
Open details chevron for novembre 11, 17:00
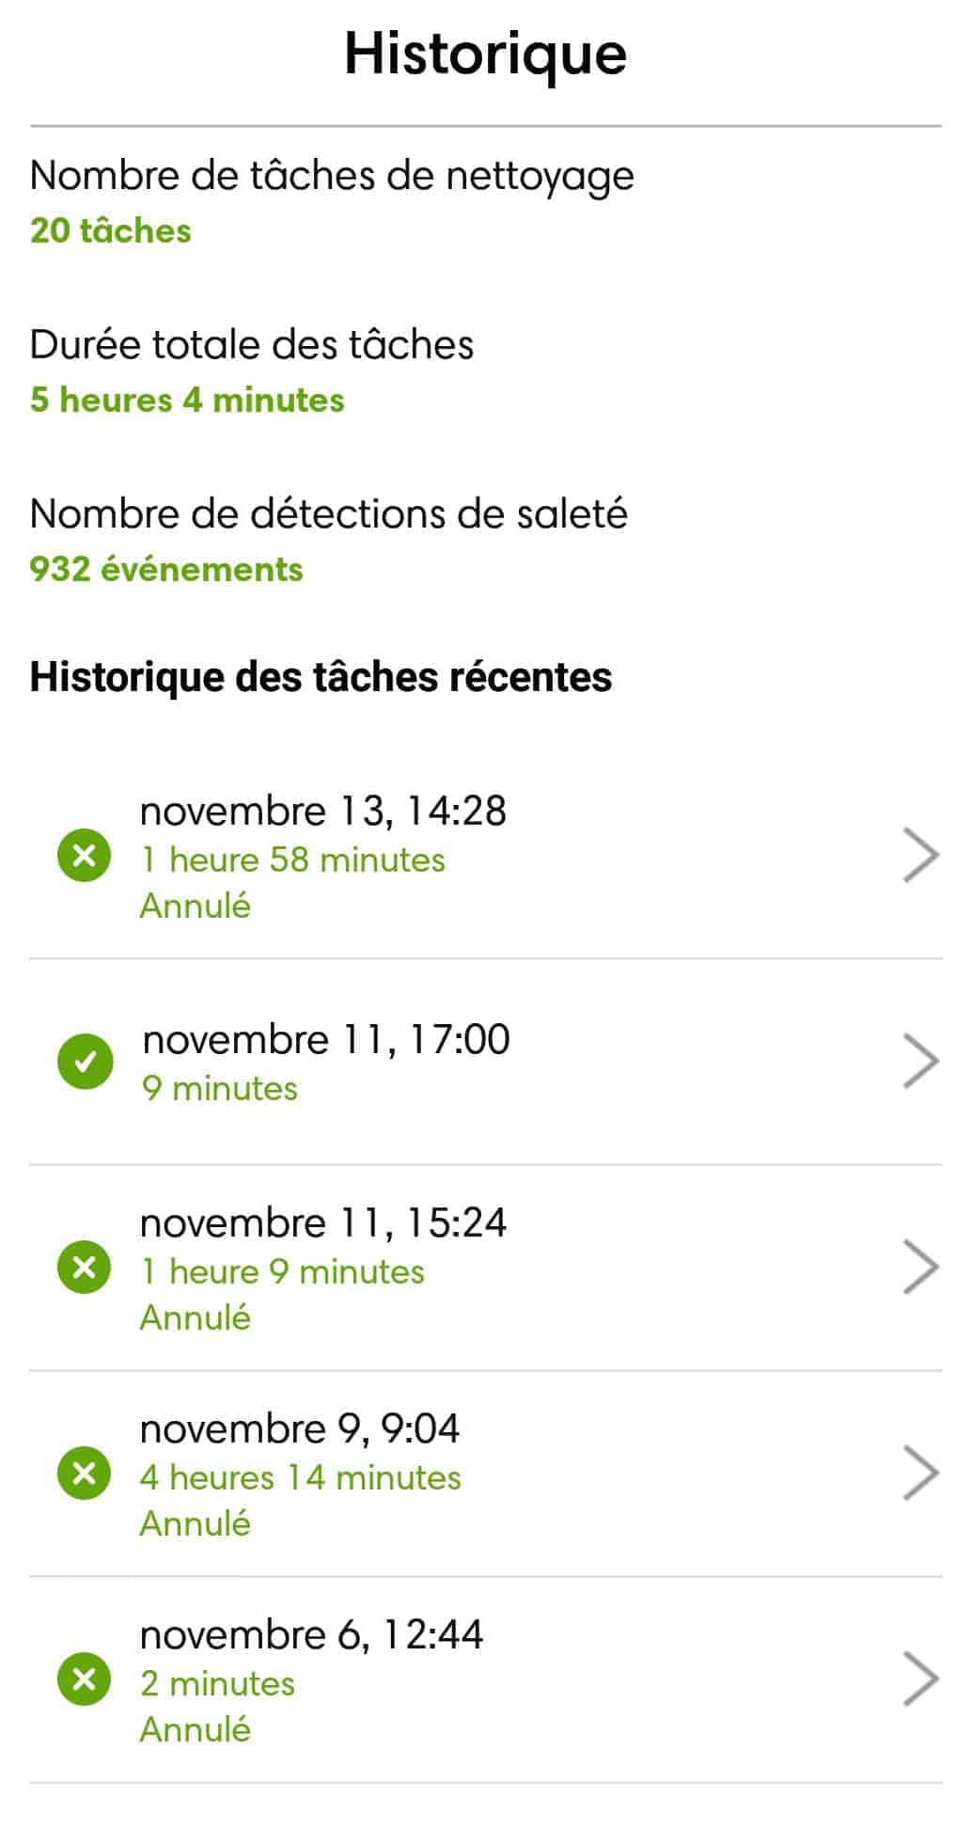920,1062
